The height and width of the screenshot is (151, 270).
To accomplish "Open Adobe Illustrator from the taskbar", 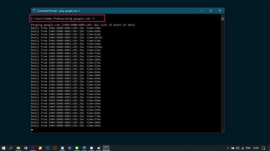I will coord(55,148).
